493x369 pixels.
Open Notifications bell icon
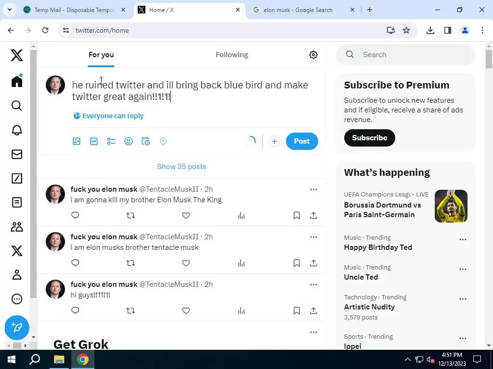click(17, 130)
